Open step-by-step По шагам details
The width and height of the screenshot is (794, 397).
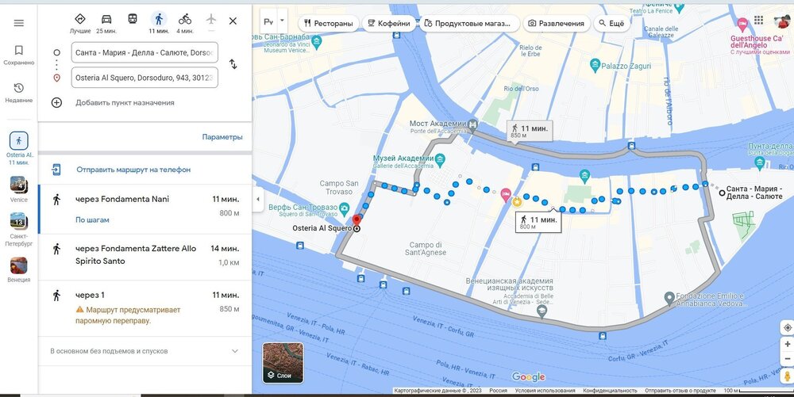click(x=92, y=219)
